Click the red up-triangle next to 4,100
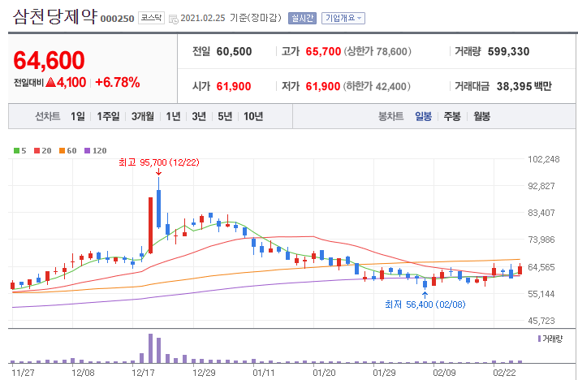 [51, 82]
